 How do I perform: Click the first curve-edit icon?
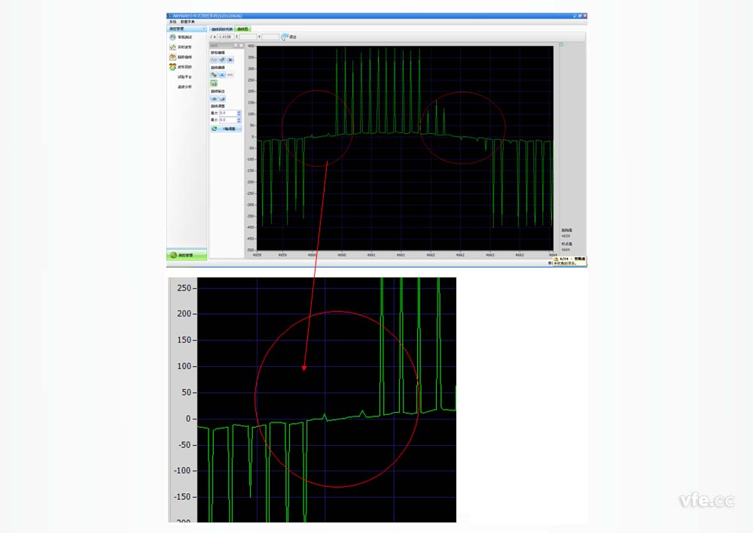pos(214,75)
